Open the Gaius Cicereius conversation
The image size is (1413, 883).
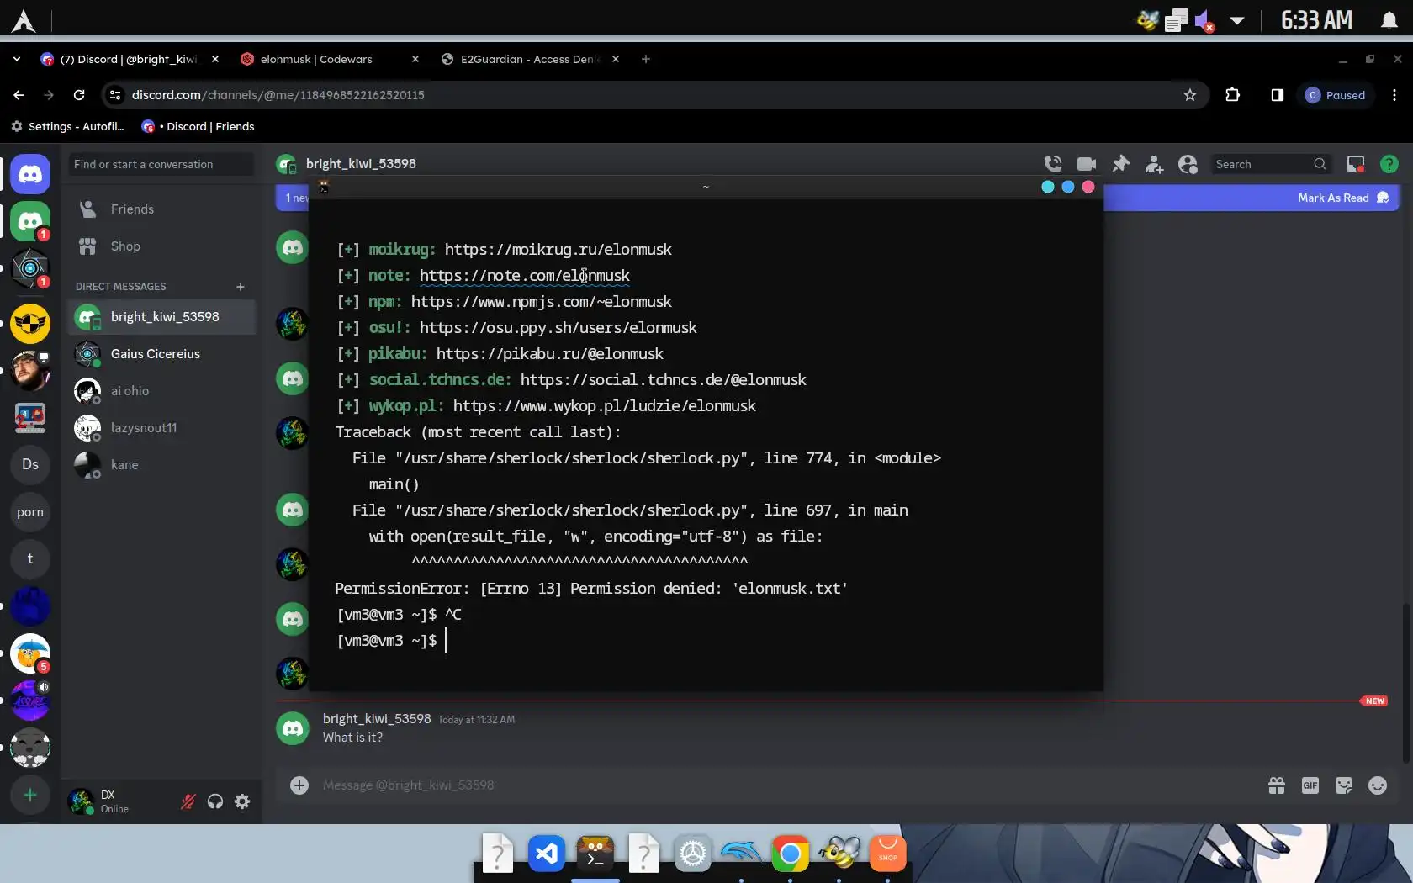pos(161,354)
